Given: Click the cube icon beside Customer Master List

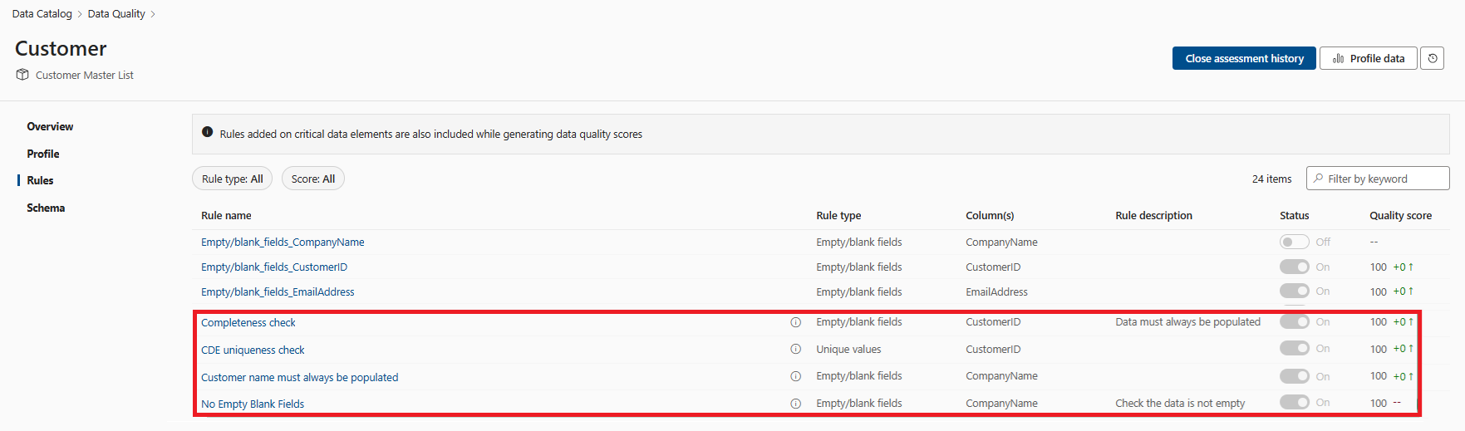Looking at the screenshot, I should coord(22,75).
